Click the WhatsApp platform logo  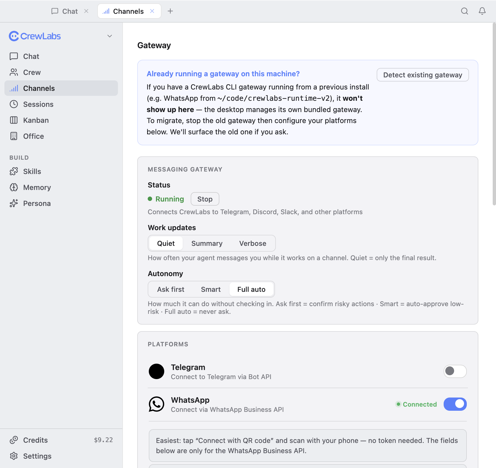(157, 404)
